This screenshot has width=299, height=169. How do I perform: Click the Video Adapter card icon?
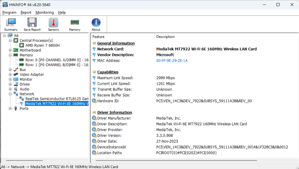[x=16, y=74]
